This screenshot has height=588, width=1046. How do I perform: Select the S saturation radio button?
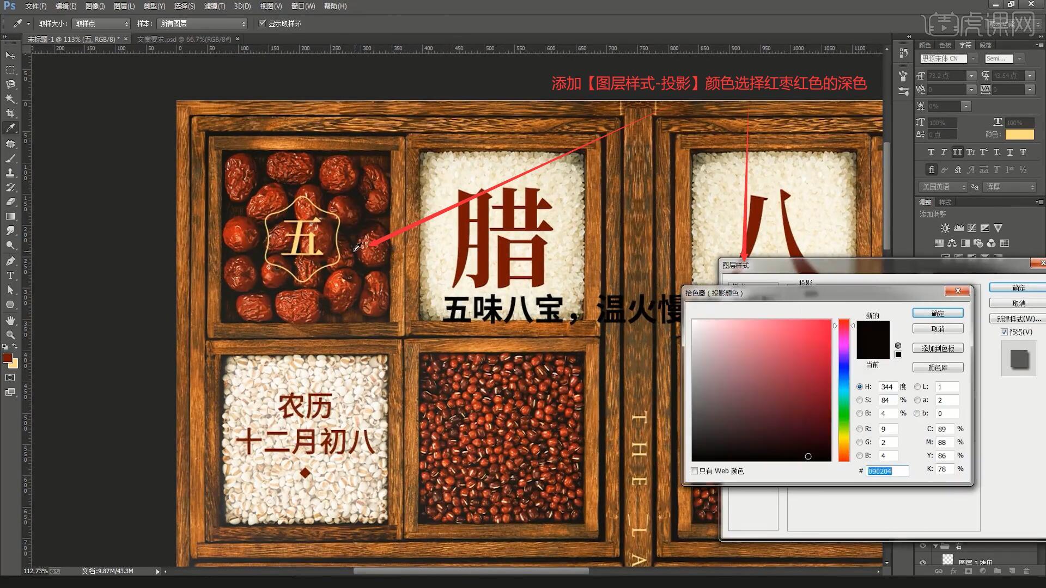click(x=860, y=400)
